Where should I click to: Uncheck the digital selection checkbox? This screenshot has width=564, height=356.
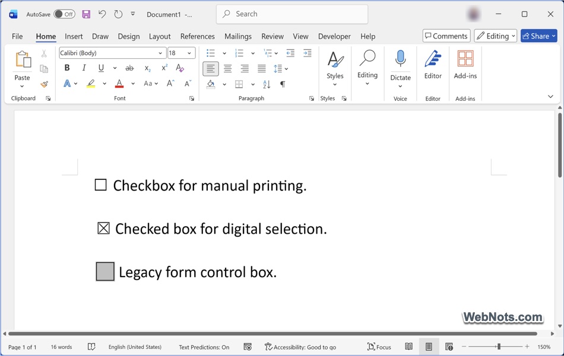tap(103, 228)
